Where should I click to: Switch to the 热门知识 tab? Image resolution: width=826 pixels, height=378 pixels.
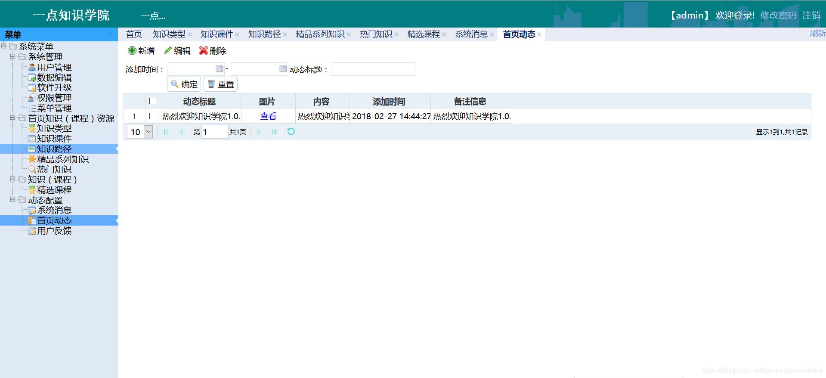[376, 34]
